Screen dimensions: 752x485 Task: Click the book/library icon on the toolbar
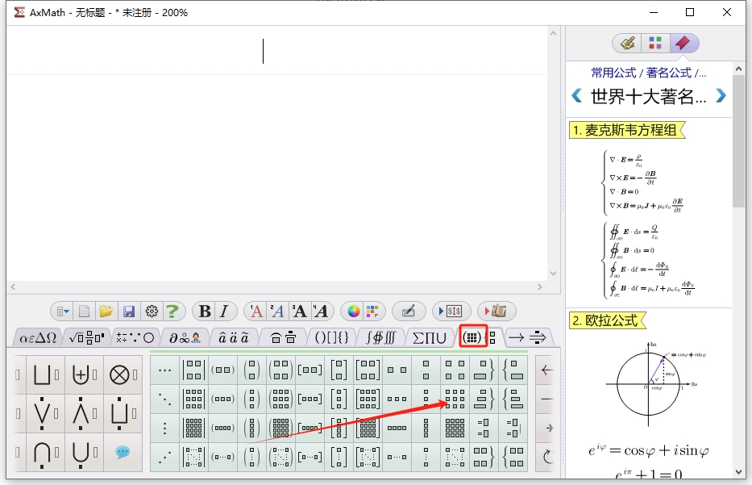[500, 311]
